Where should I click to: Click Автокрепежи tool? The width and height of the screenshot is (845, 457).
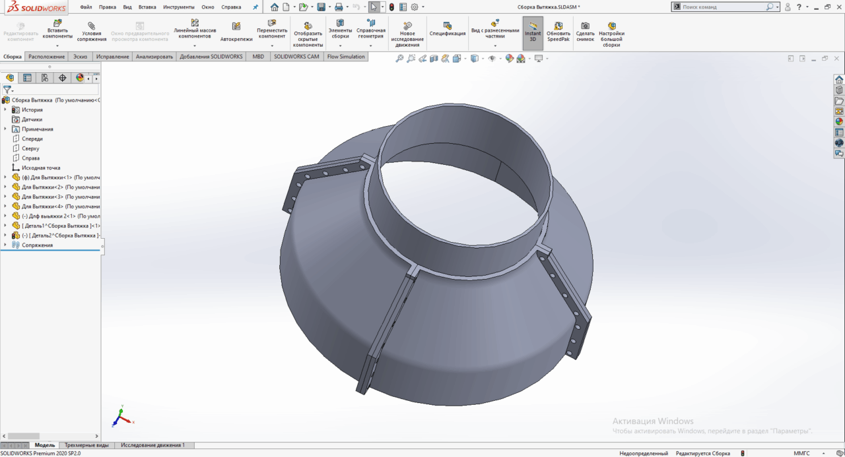(x=236, y=32)
